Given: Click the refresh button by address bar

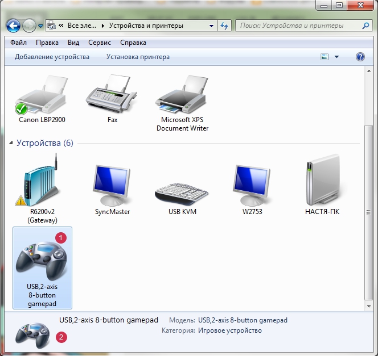Looking at the screenshot, I should [224, 26].
